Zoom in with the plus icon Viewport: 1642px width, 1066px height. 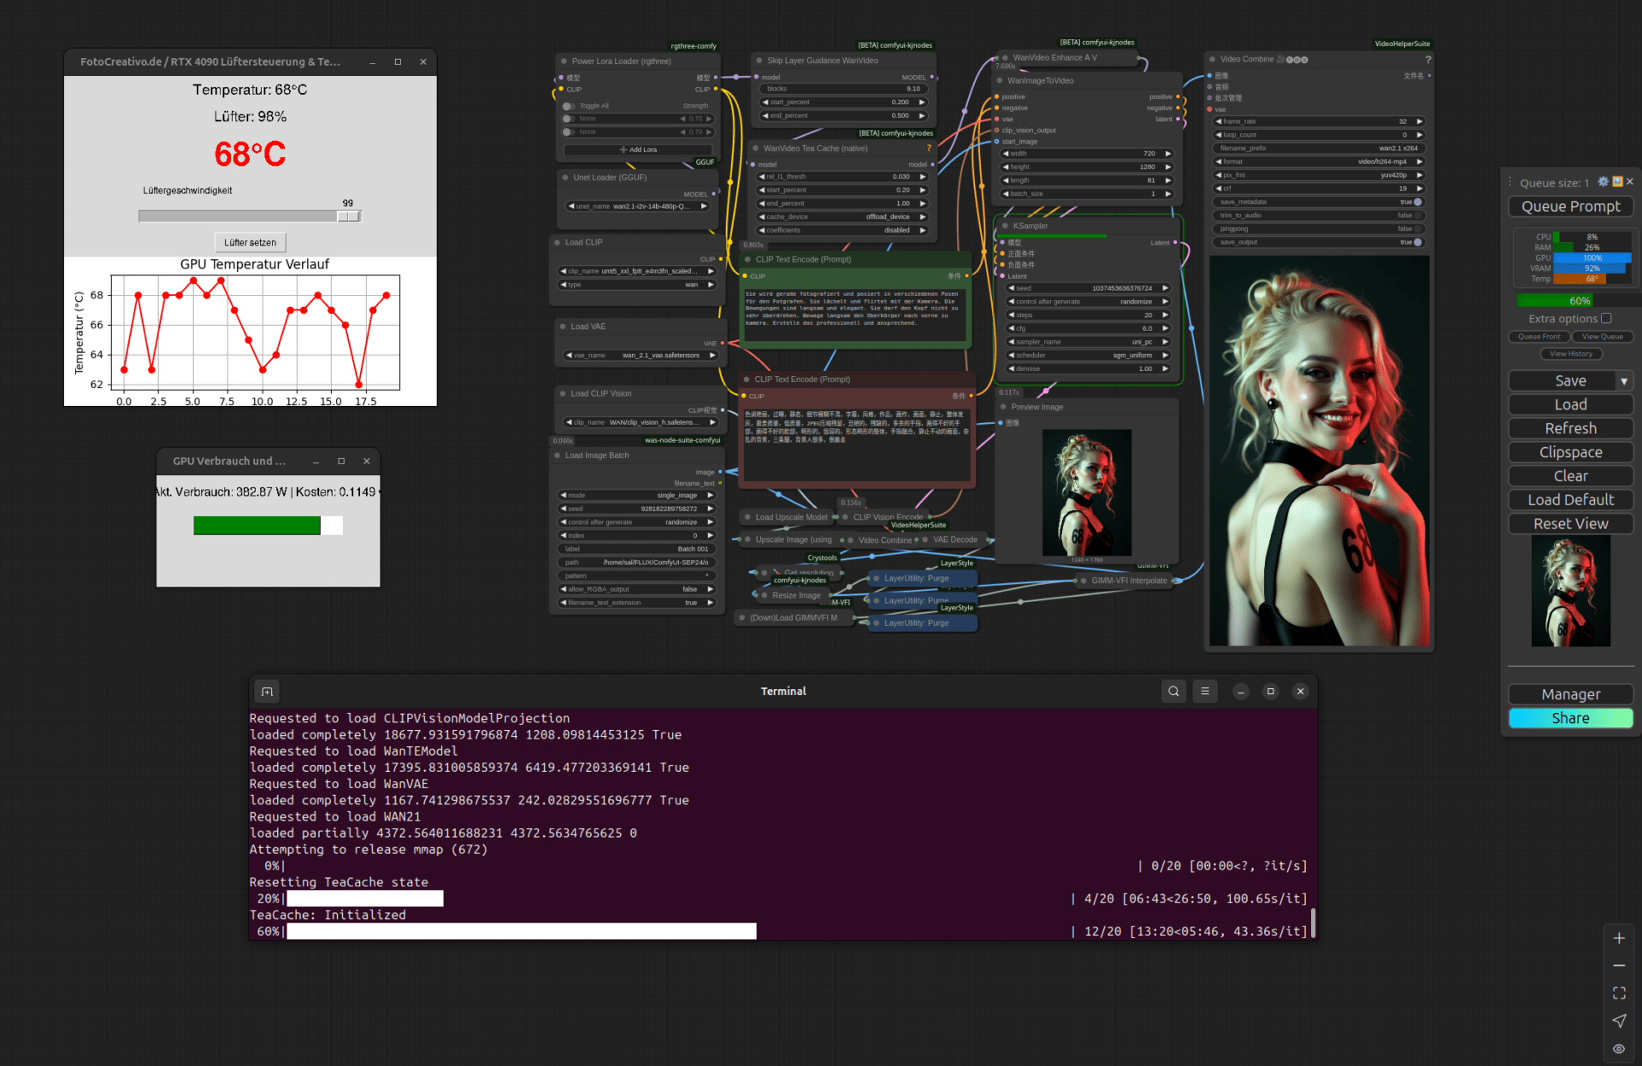click(1619, 938)
